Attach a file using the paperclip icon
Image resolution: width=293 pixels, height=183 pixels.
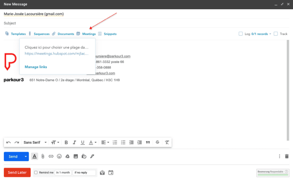[43, 157]
